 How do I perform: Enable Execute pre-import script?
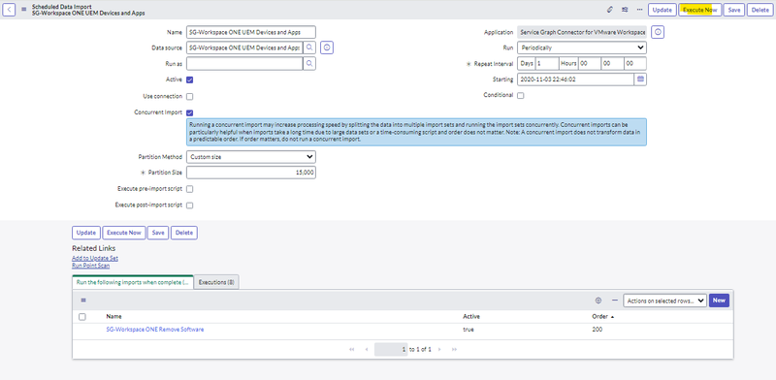pyautogui.click(x=189, y=189)
